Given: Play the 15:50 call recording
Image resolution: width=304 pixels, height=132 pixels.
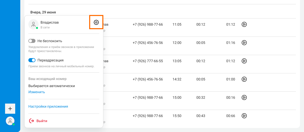Looking at the screenshot, I should [x=244, y=116].
